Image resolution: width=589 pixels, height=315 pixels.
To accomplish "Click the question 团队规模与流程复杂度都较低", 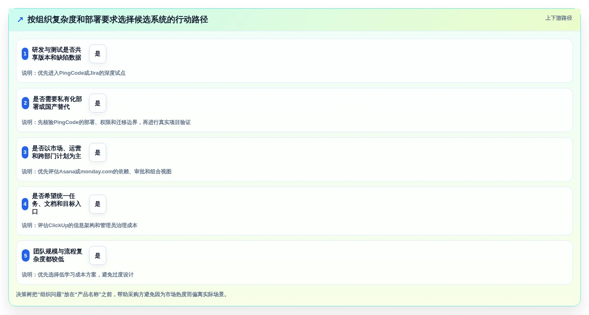I will pyautogui.click(x=58, y=255).
